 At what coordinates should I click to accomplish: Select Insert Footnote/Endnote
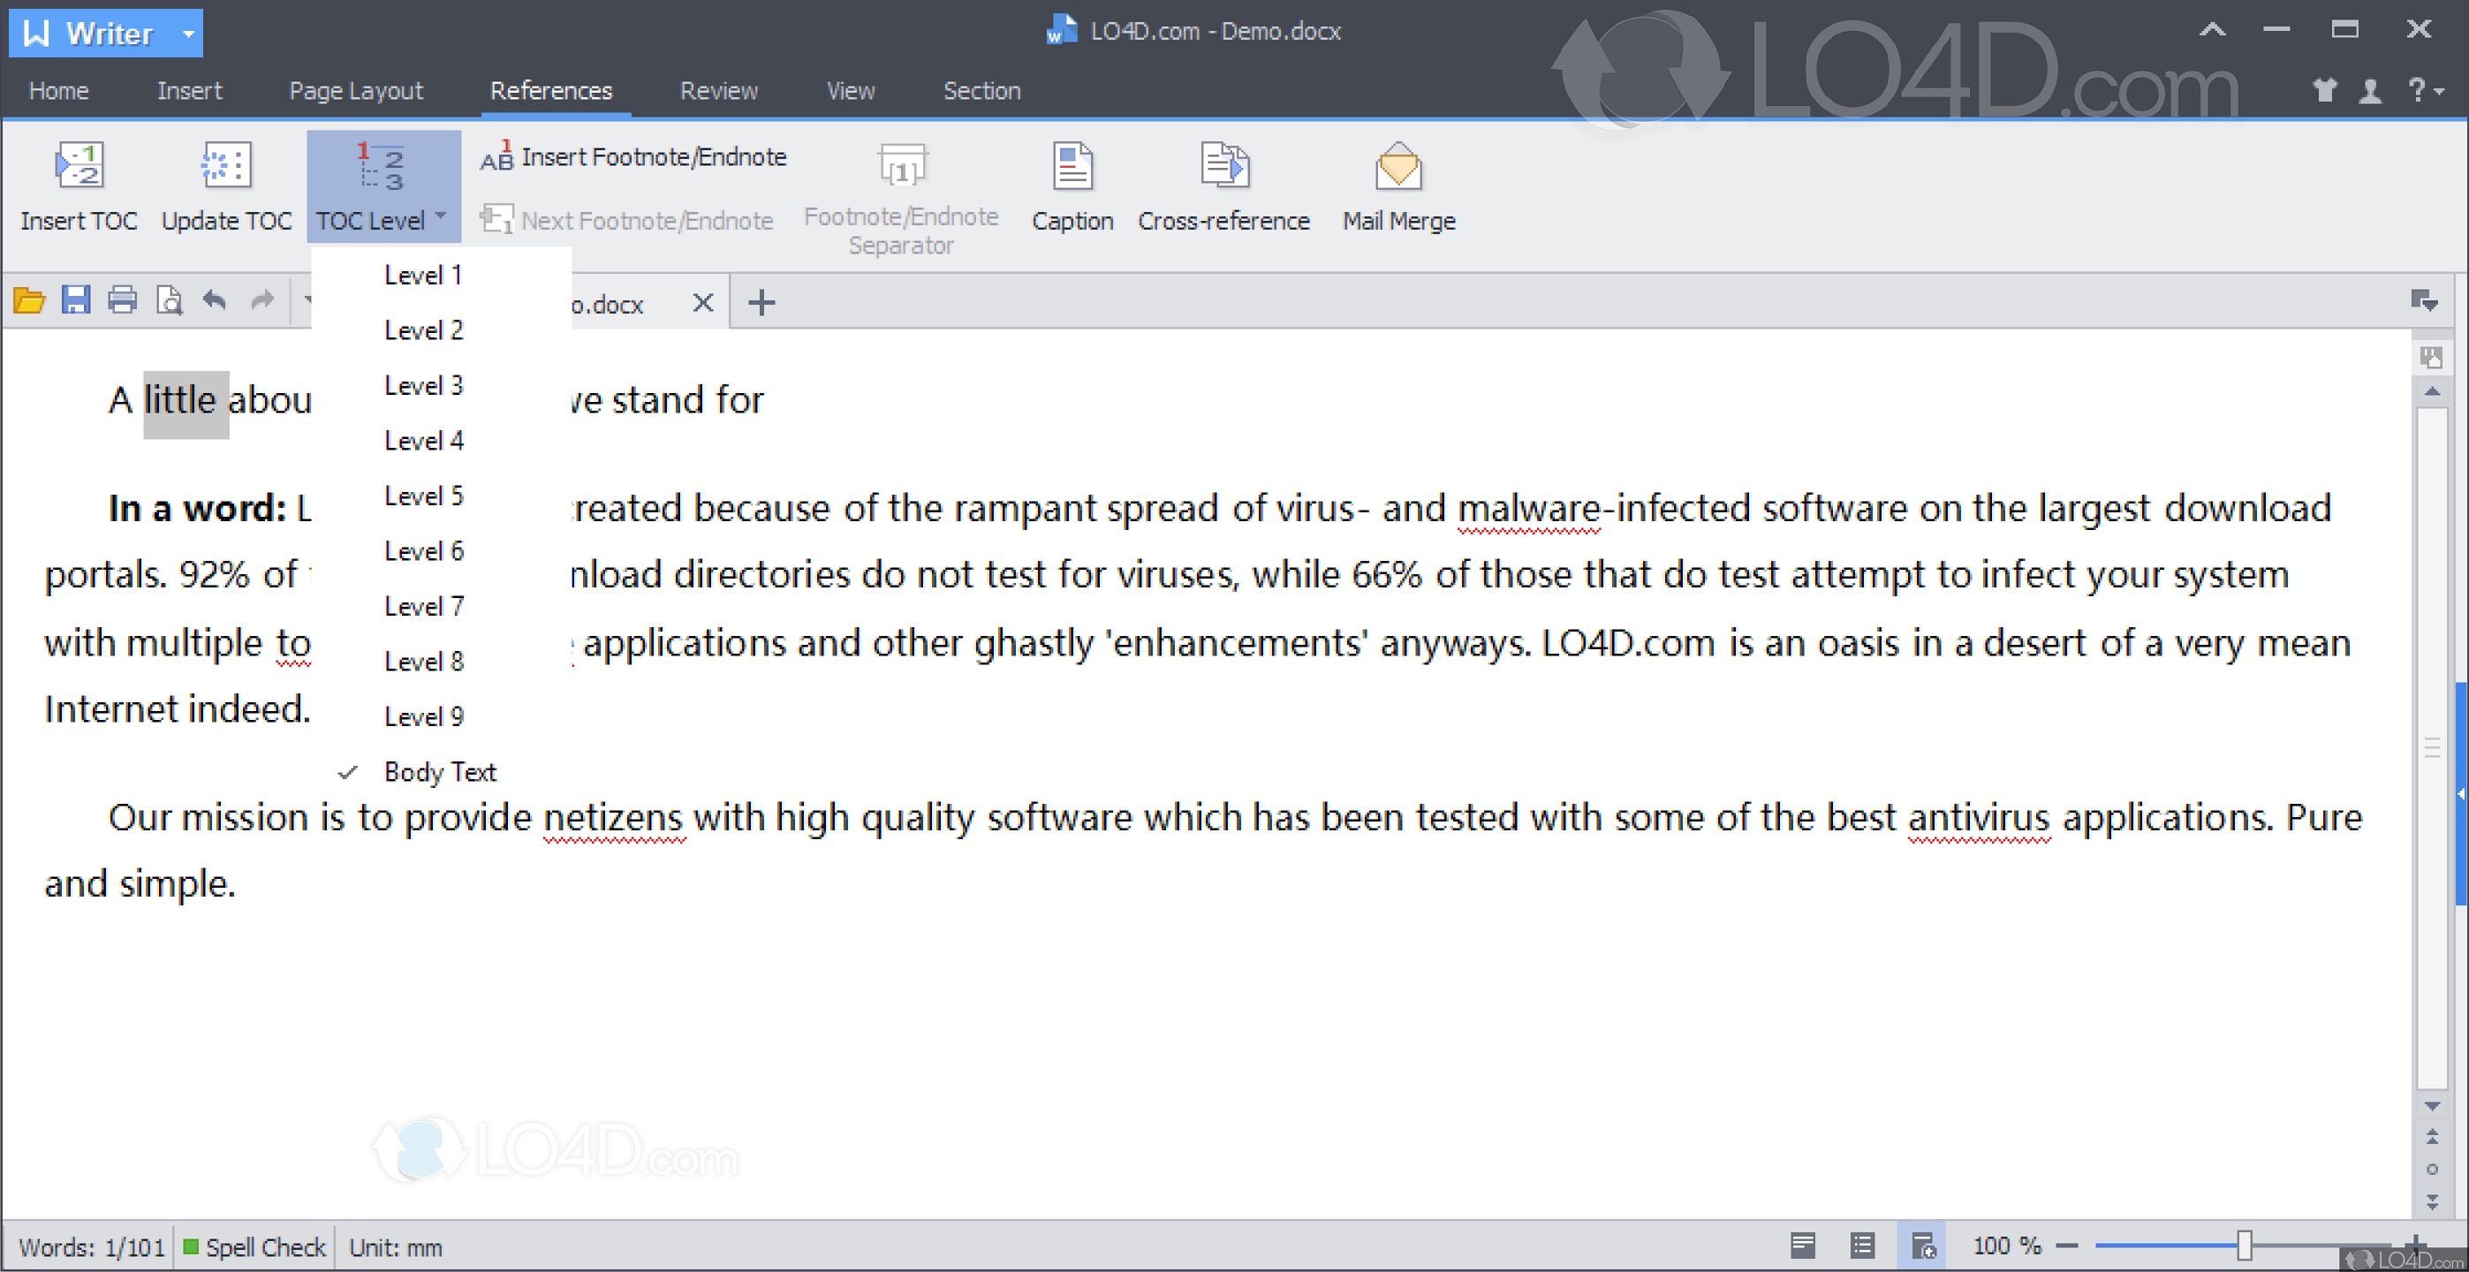tap(632, 156)
